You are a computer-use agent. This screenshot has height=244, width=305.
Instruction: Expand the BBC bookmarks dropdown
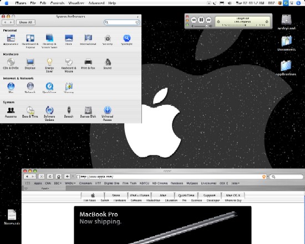[58, 183]
